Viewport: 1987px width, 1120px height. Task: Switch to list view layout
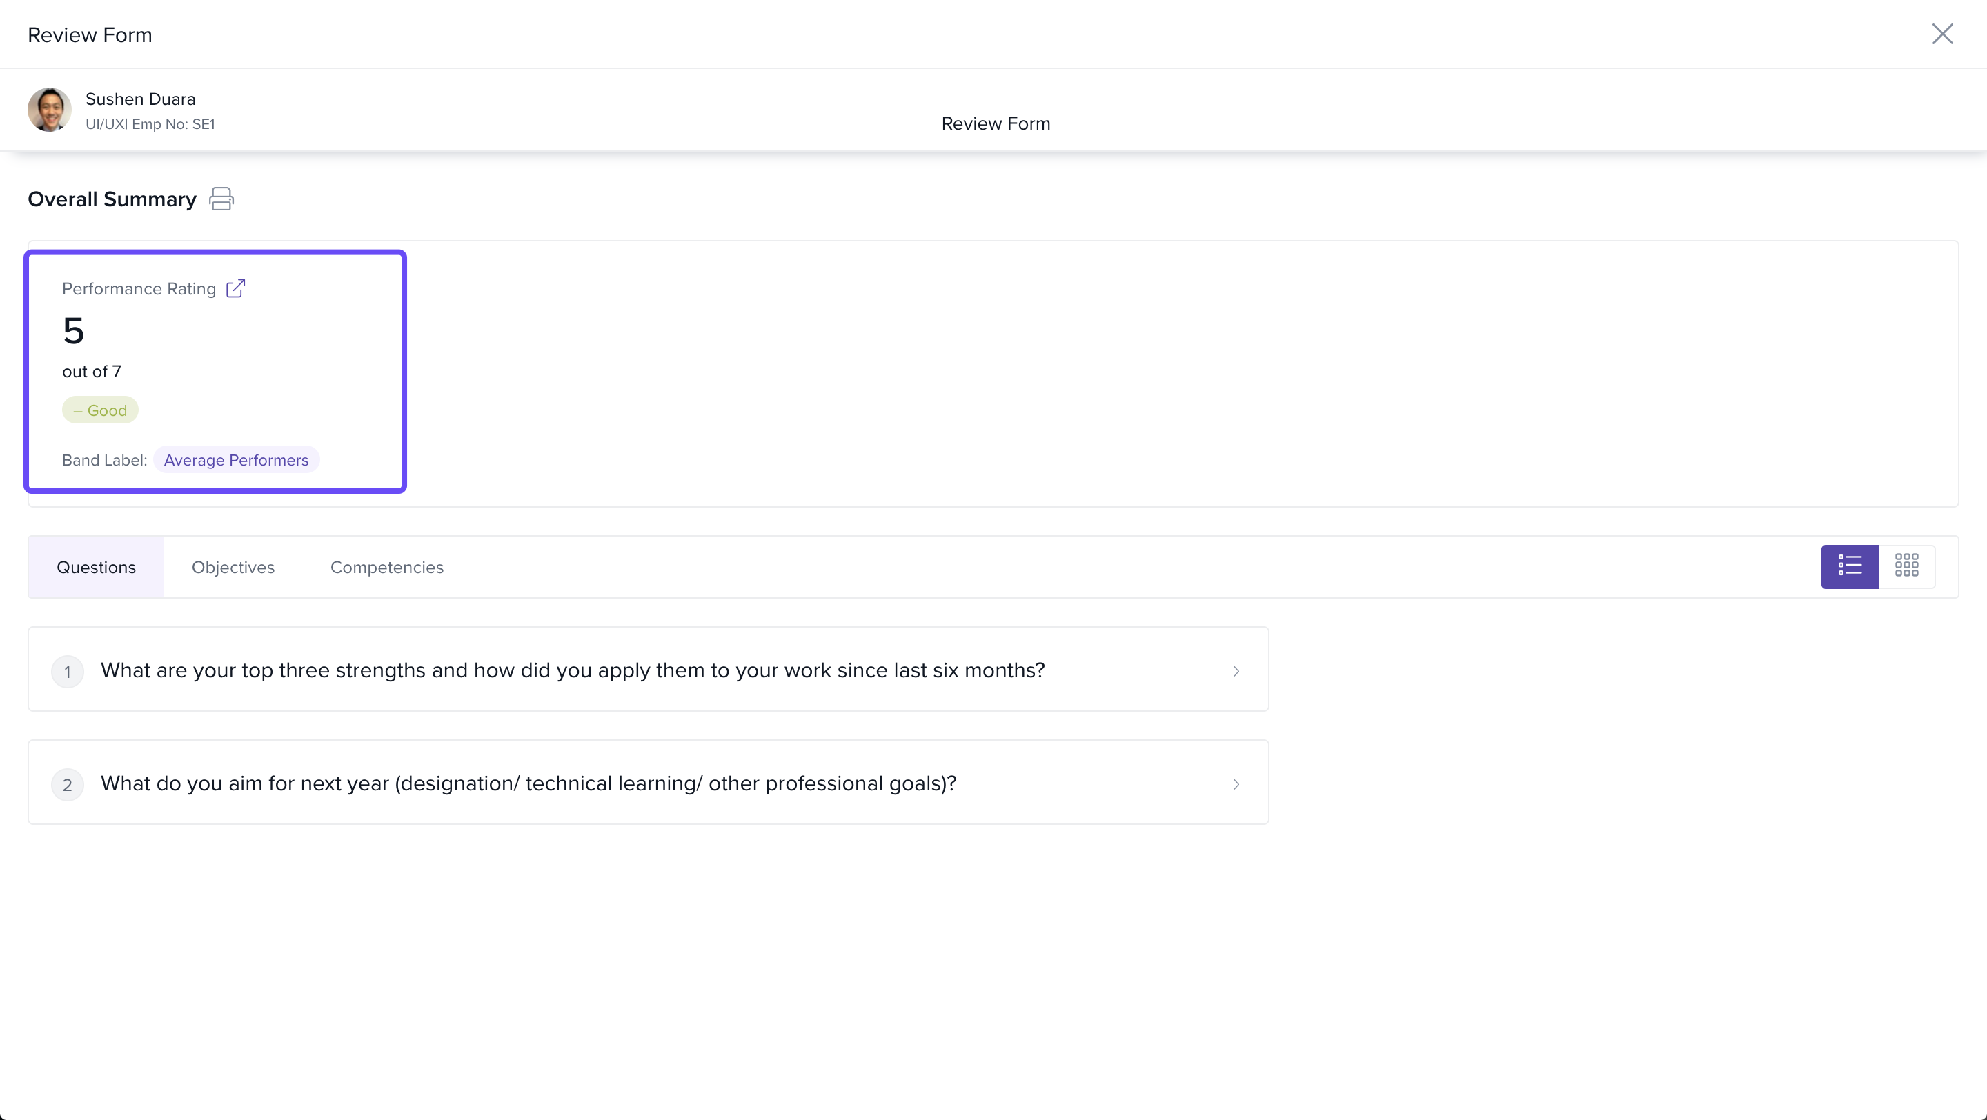point(1850,567)
